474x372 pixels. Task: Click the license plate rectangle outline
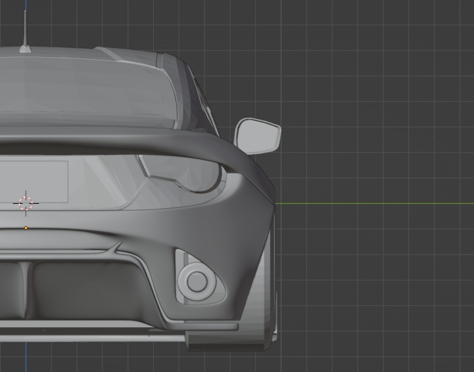pos(34,181)
